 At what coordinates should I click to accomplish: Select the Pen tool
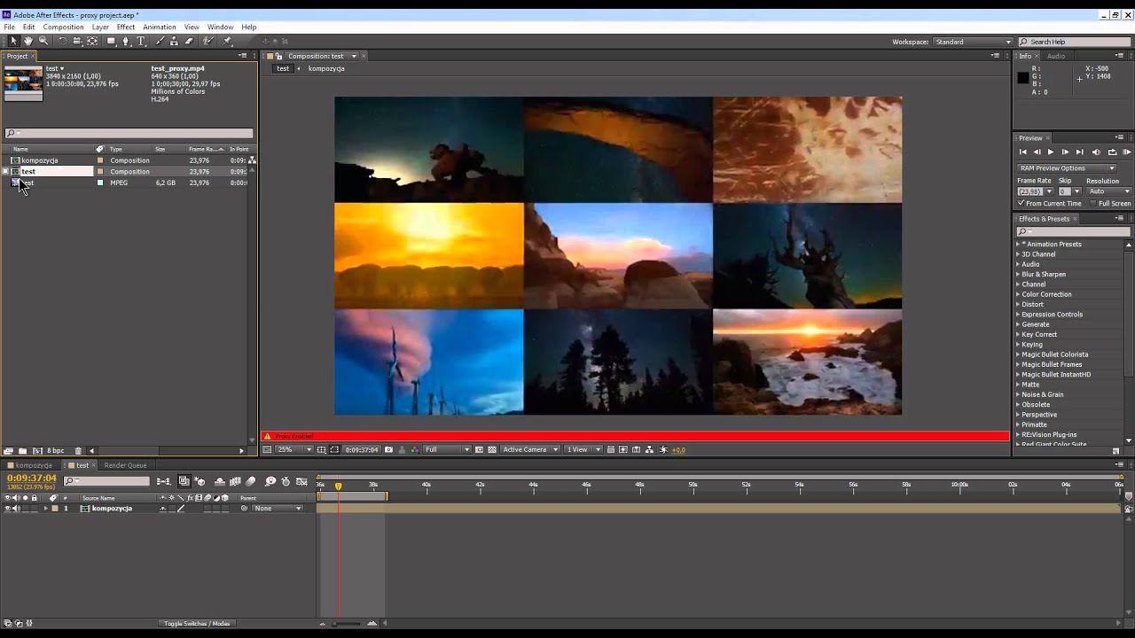tap(126, 42)
